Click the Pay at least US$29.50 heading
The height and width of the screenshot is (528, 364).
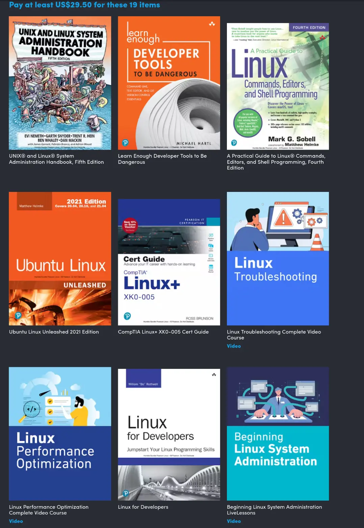(84, 5)
